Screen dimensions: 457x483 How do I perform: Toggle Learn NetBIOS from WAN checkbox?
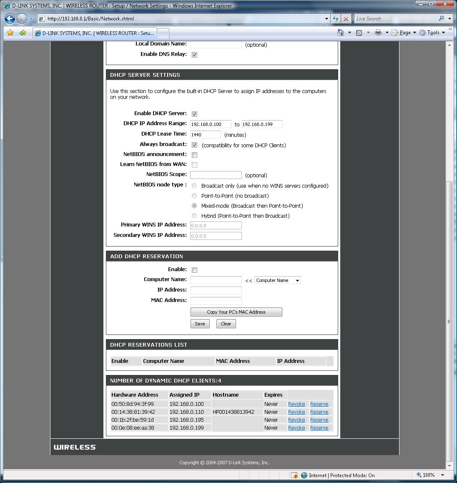(194, 165)
